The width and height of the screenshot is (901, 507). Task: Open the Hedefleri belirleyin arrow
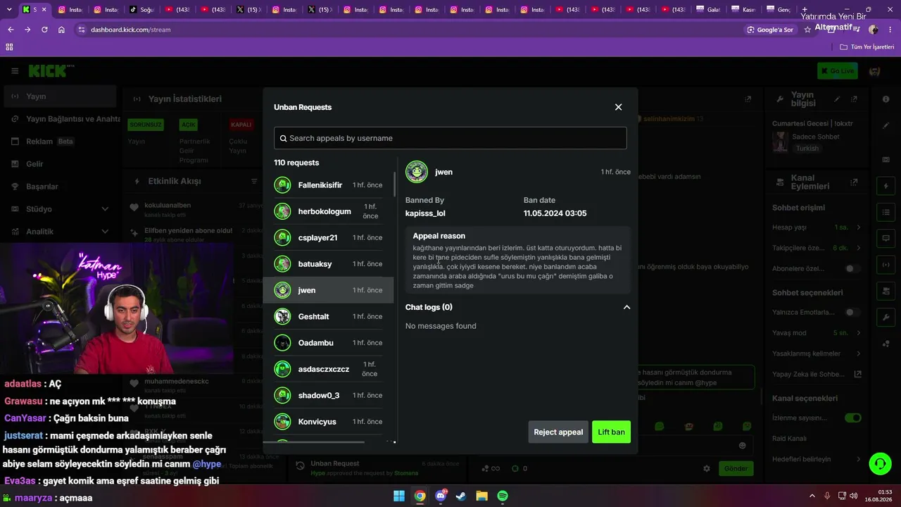(x=859, y=459)
